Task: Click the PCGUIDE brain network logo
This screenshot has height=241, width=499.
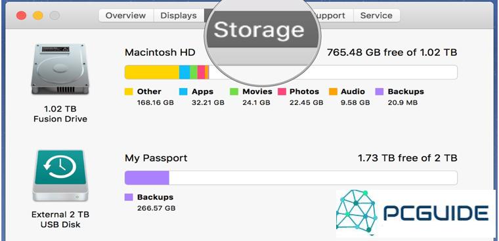Action: (x=357, y=211)
